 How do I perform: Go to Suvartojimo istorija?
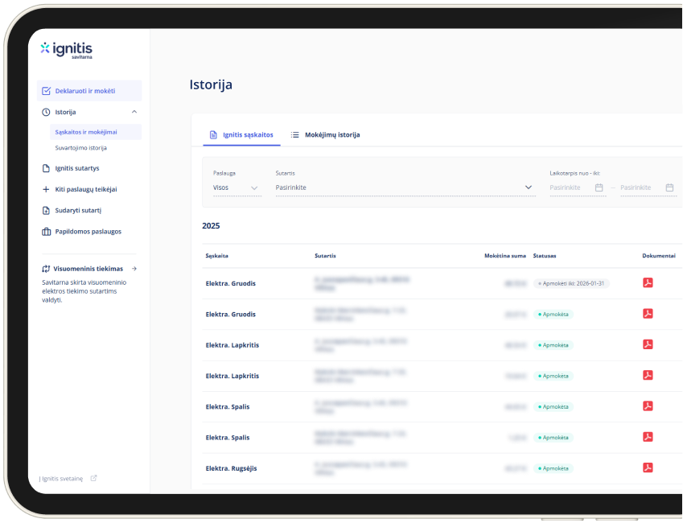click(80, 148)
